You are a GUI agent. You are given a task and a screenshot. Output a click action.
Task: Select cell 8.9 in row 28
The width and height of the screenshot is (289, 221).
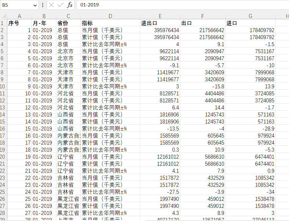point(202,213)
